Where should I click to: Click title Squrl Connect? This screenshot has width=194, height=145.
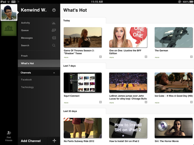[72, 96]
